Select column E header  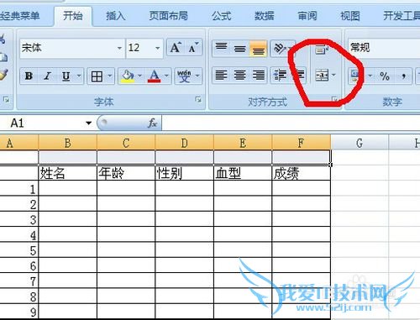point(243,143)
